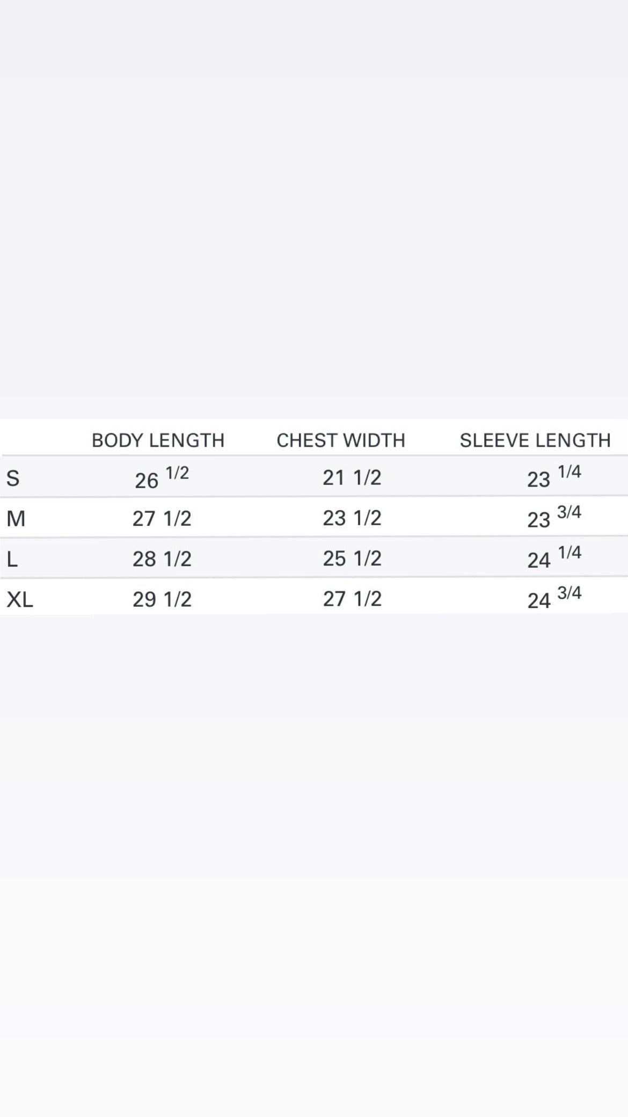Click body length value 27 1/2
This screenshot has width=628, height=1117.
162,519
